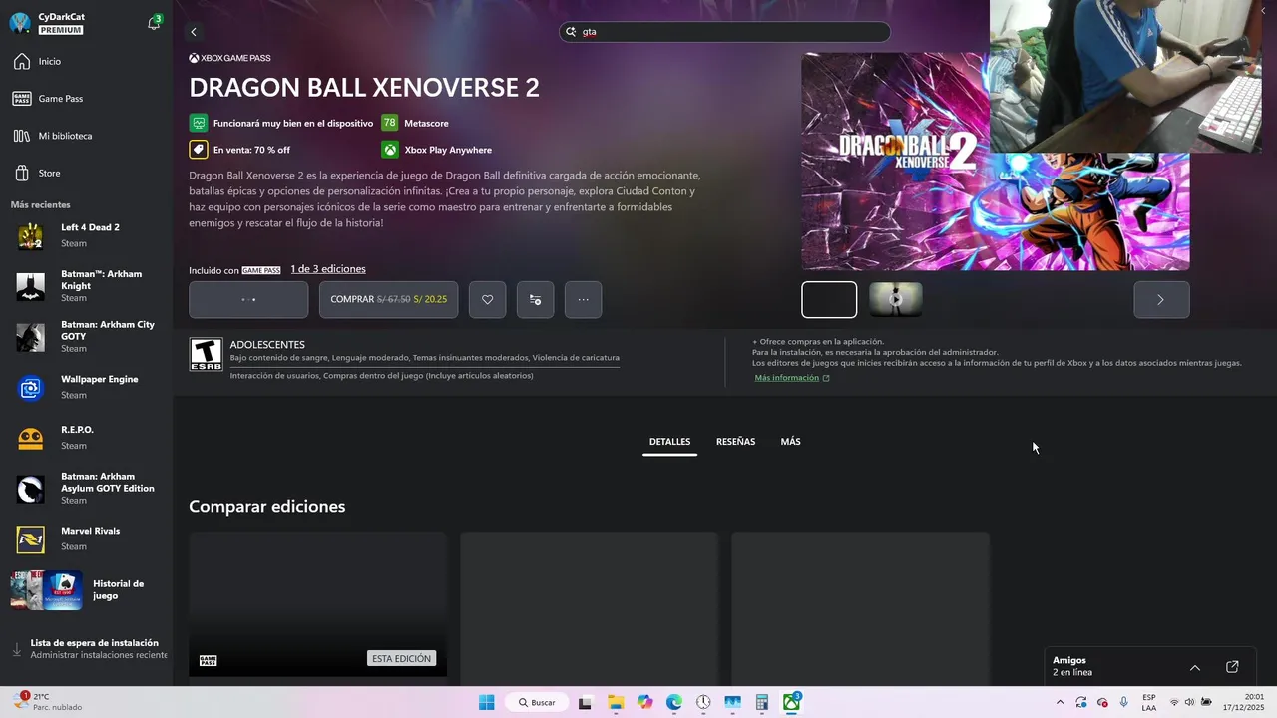Expand the Amigos panel chevron

[1195, 667]
